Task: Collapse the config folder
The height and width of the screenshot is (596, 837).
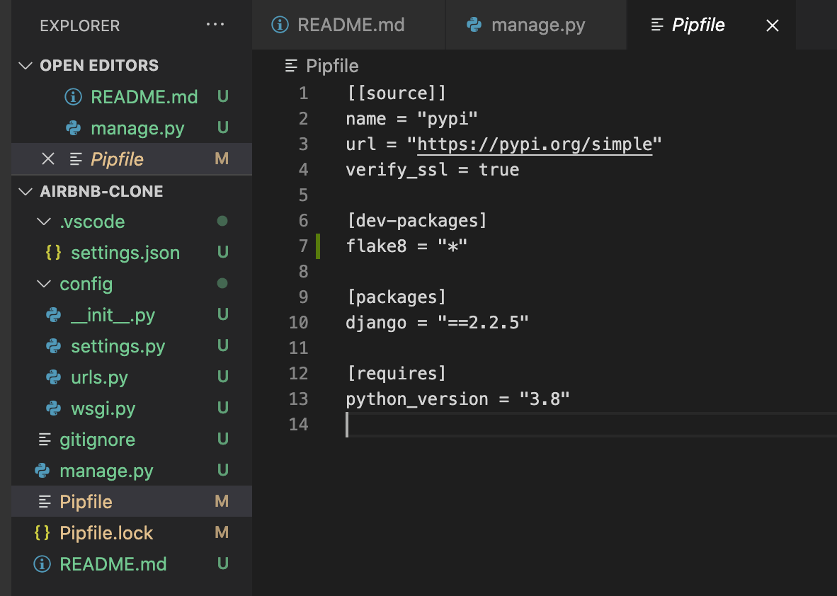Action: (44, 284)
